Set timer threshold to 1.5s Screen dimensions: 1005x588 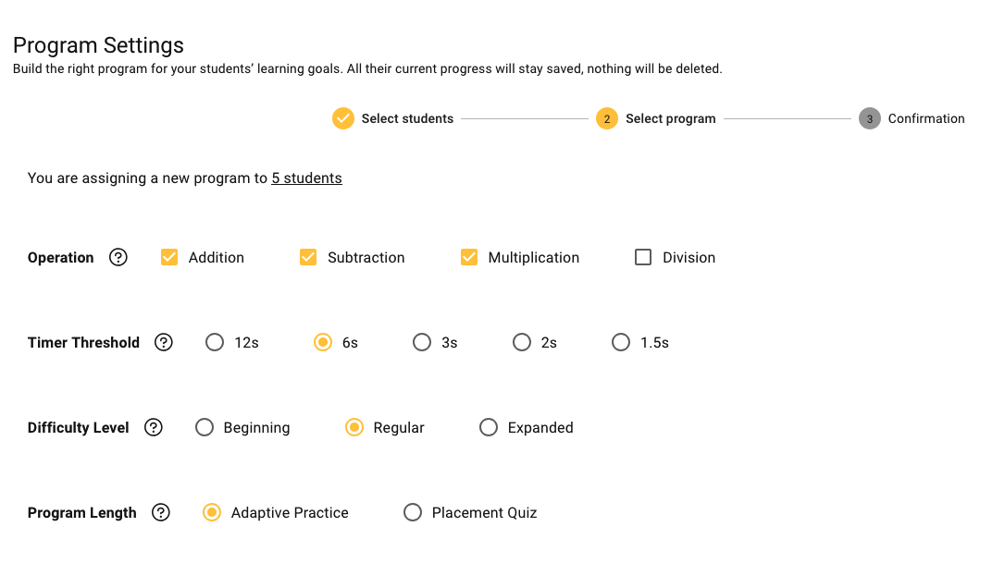(x=621, y=343)
